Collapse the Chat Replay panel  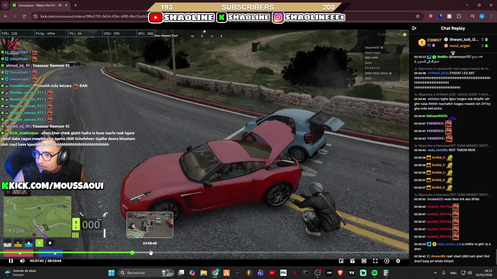coord(414,28)
